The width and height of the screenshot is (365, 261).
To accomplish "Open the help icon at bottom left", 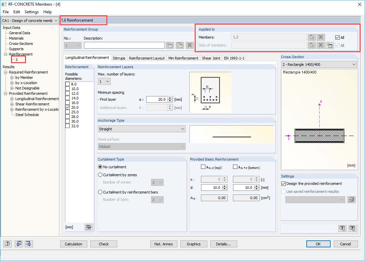I will click(7, 244).
